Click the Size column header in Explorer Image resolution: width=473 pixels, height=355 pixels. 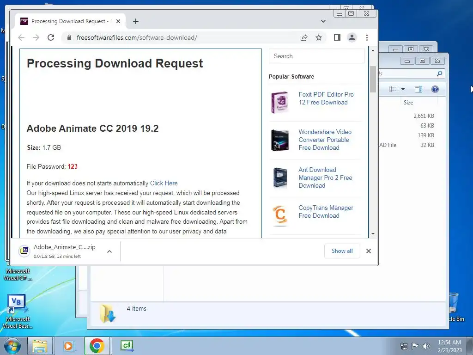[x=419, y=103]
